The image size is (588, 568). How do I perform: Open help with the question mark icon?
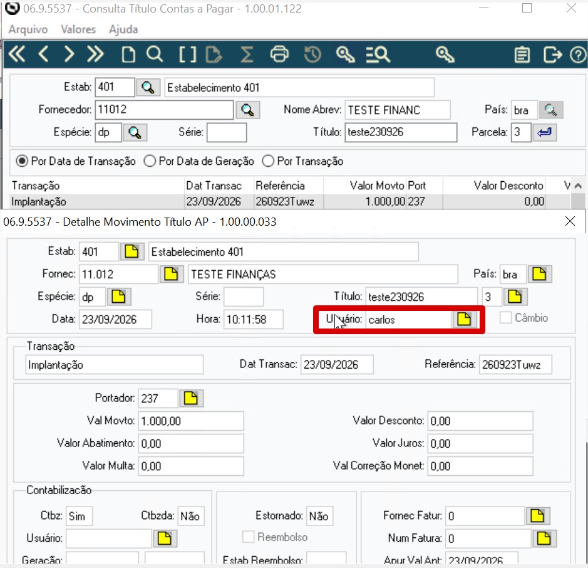(x=578, y=55)
